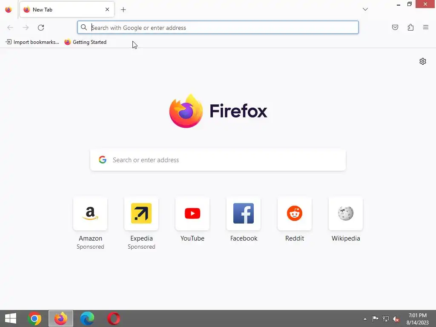The height and width of the screenshot is (327, 436).
Task: Open Getting Started bookmark
Action: (x=85, y=42)
